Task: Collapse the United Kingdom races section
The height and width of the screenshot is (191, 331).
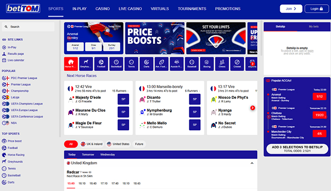Action: coord(252,163)
